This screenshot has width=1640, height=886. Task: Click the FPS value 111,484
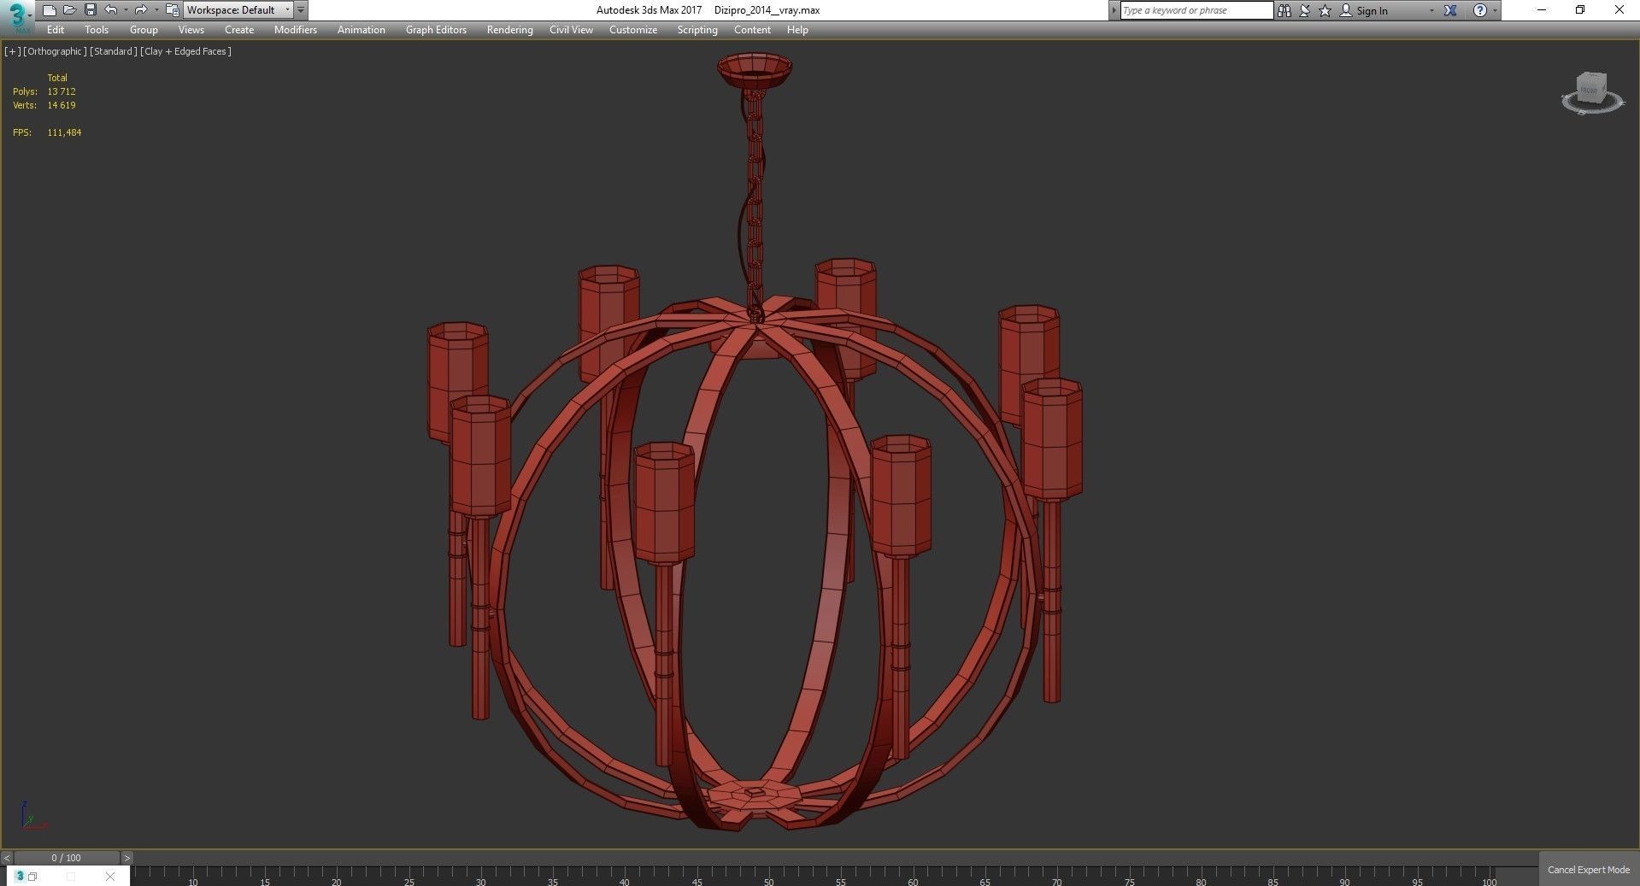point(64,132)
